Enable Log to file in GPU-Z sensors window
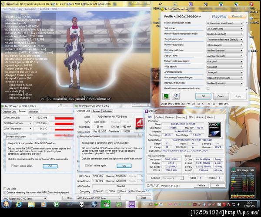Image resolution: width=261 pixels, height=217 pixels. pos(5,189)
